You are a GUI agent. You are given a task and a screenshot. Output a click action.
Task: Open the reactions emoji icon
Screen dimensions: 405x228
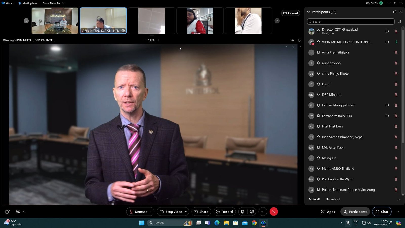tap(252, 212)
